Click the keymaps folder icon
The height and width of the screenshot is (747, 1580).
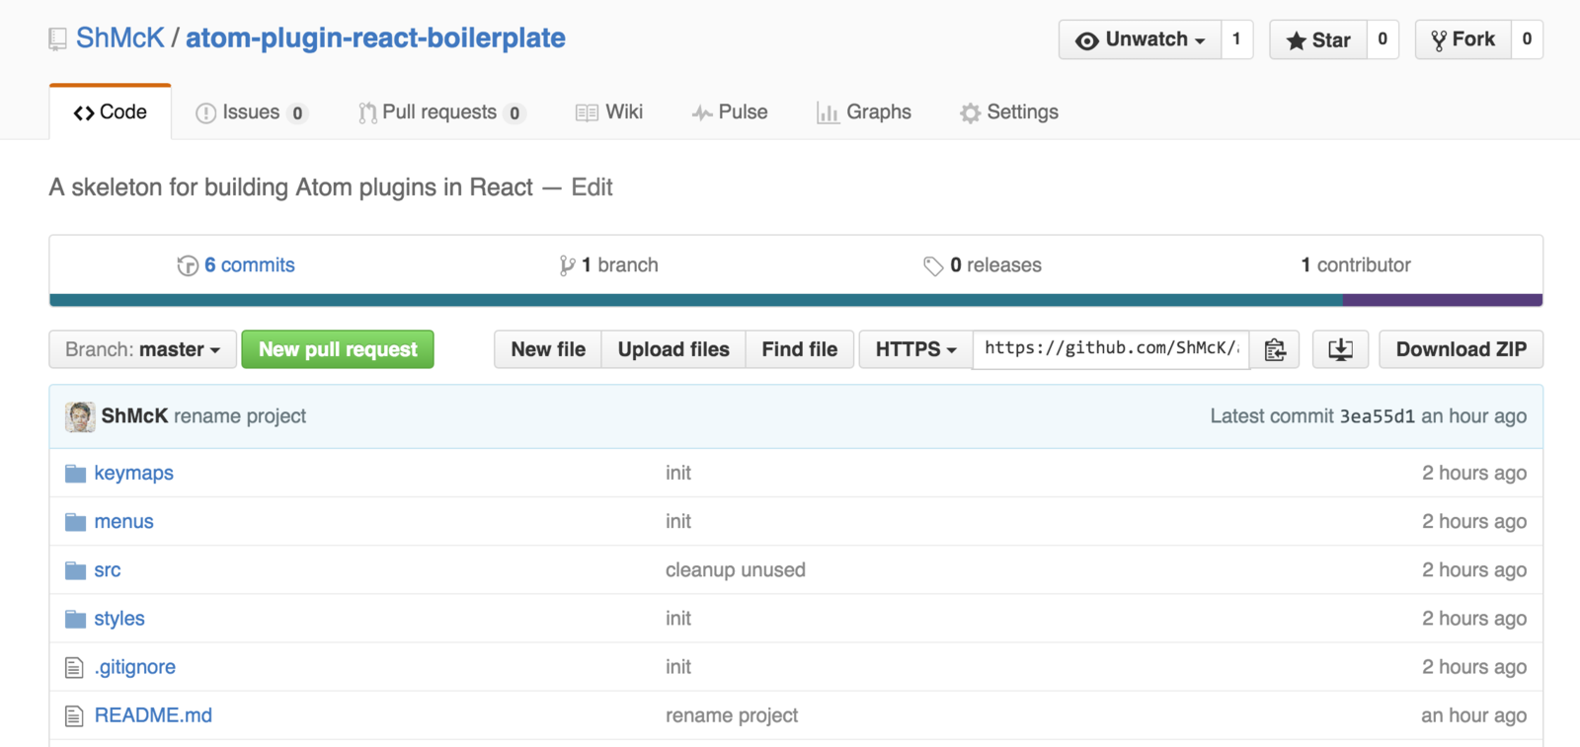75,474
